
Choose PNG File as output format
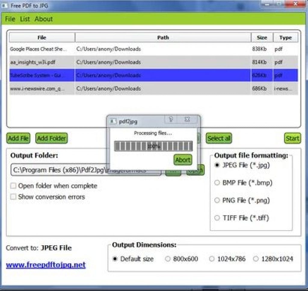tap(217, 200)
